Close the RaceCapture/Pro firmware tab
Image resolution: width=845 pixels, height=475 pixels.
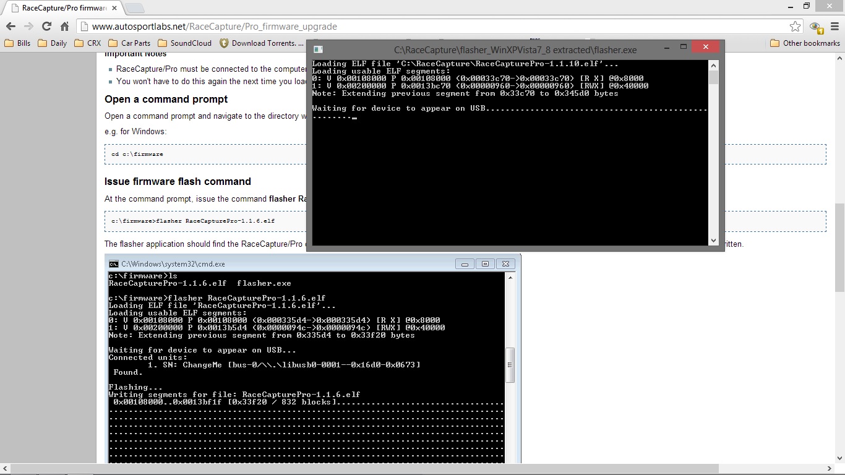point(114,8)
